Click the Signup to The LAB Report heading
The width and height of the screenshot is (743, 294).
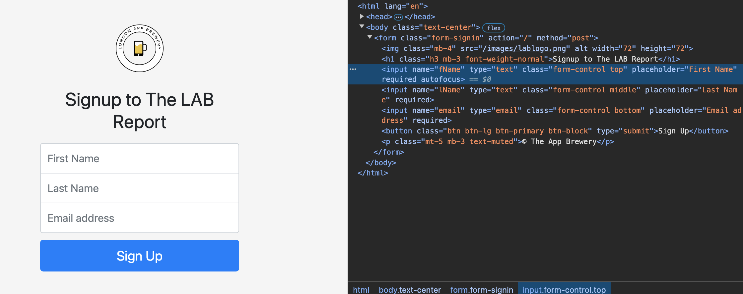tap(140, 111)
